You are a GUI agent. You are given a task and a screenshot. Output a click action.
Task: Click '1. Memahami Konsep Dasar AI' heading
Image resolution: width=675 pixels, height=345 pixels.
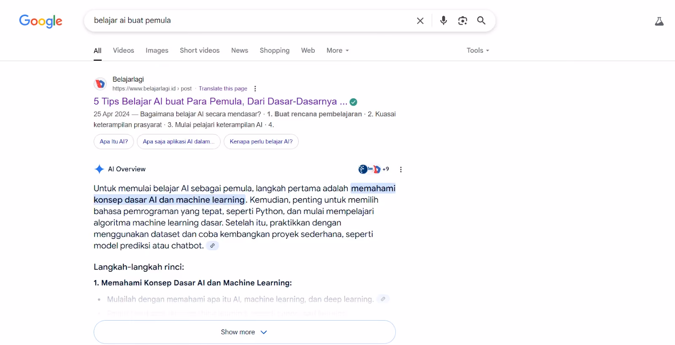[x=193, y=283]
